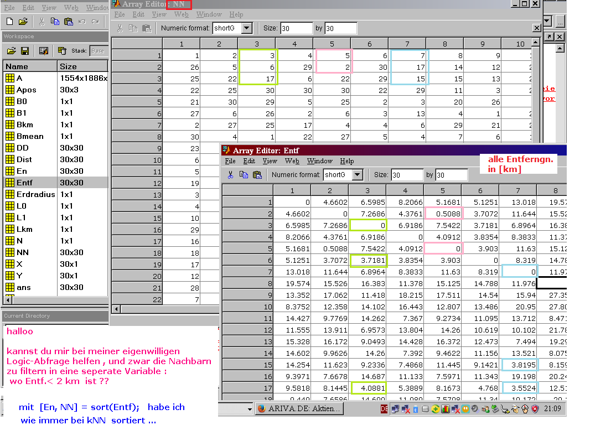The image size is (590, 425).
Task: Click the Open selection icon in Workspace toolbar
Action: pos(44,51)
